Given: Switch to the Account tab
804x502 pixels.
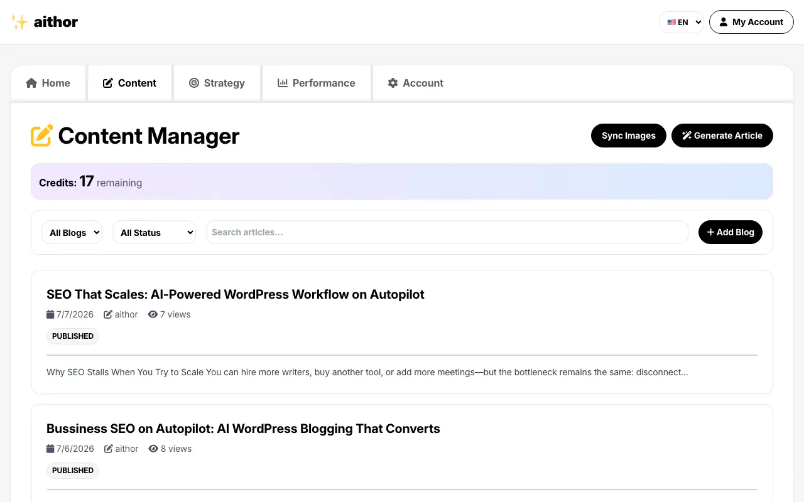Looking at the screenshot, I should click(416, 83).
